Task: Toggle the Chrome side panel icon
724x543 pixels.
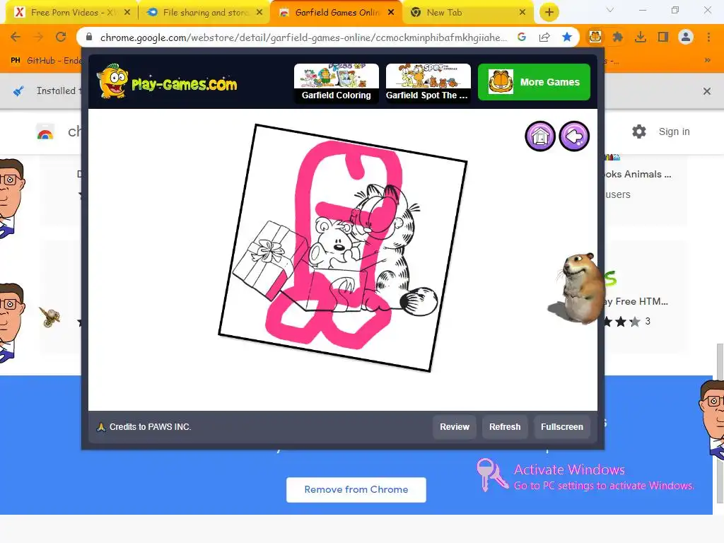Action: click(x=663, y=37)
